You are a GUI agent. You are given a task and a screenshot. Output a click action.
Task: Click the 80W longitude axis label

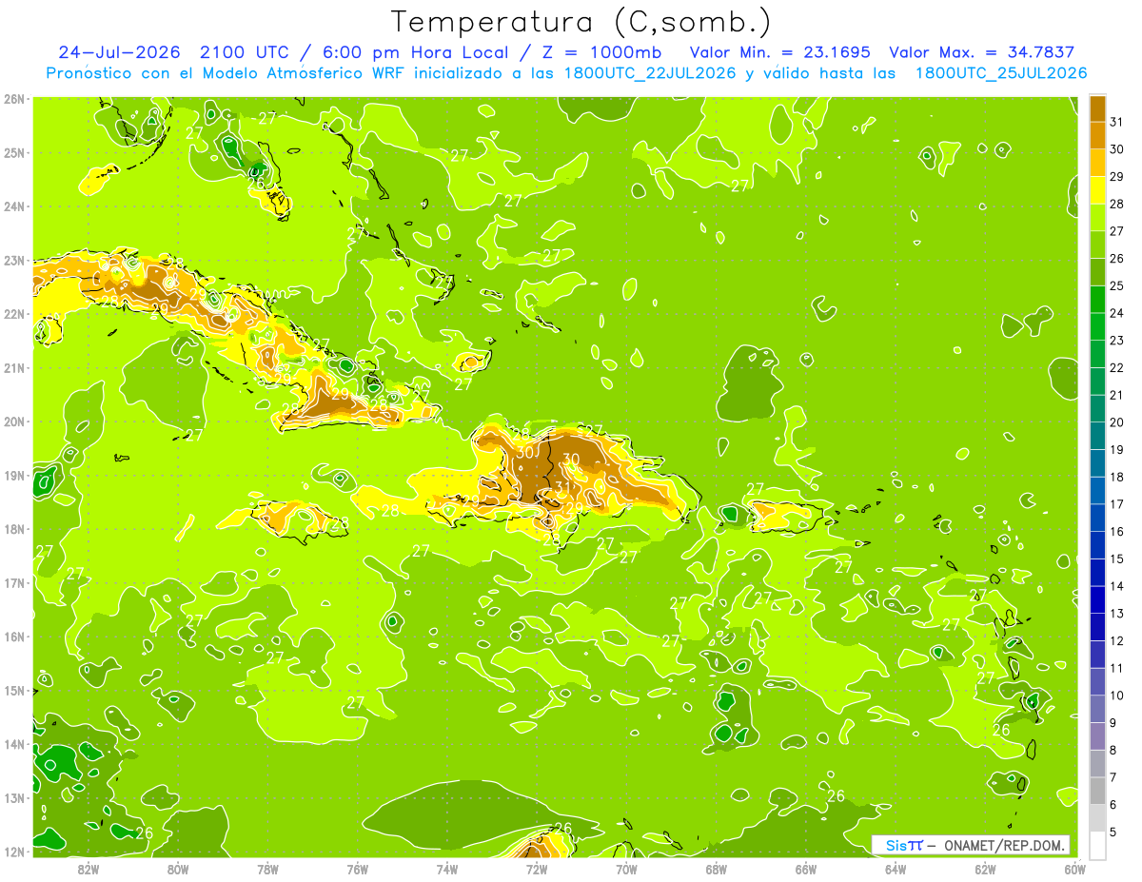[178, 868]
